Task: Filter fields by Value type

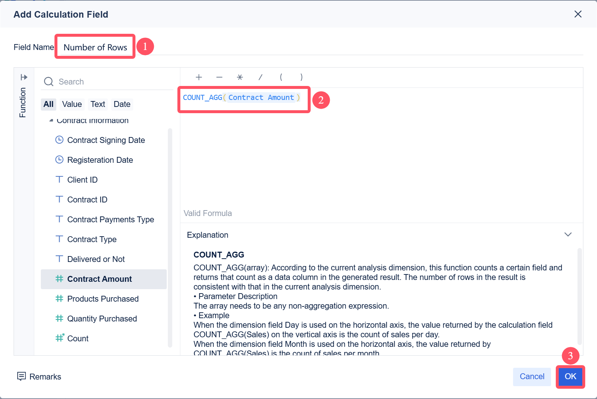Action: click(x=72, y=104)
